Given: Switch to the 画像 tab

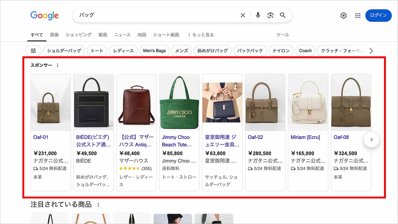Looking at the screenshot, I should 54,35.
